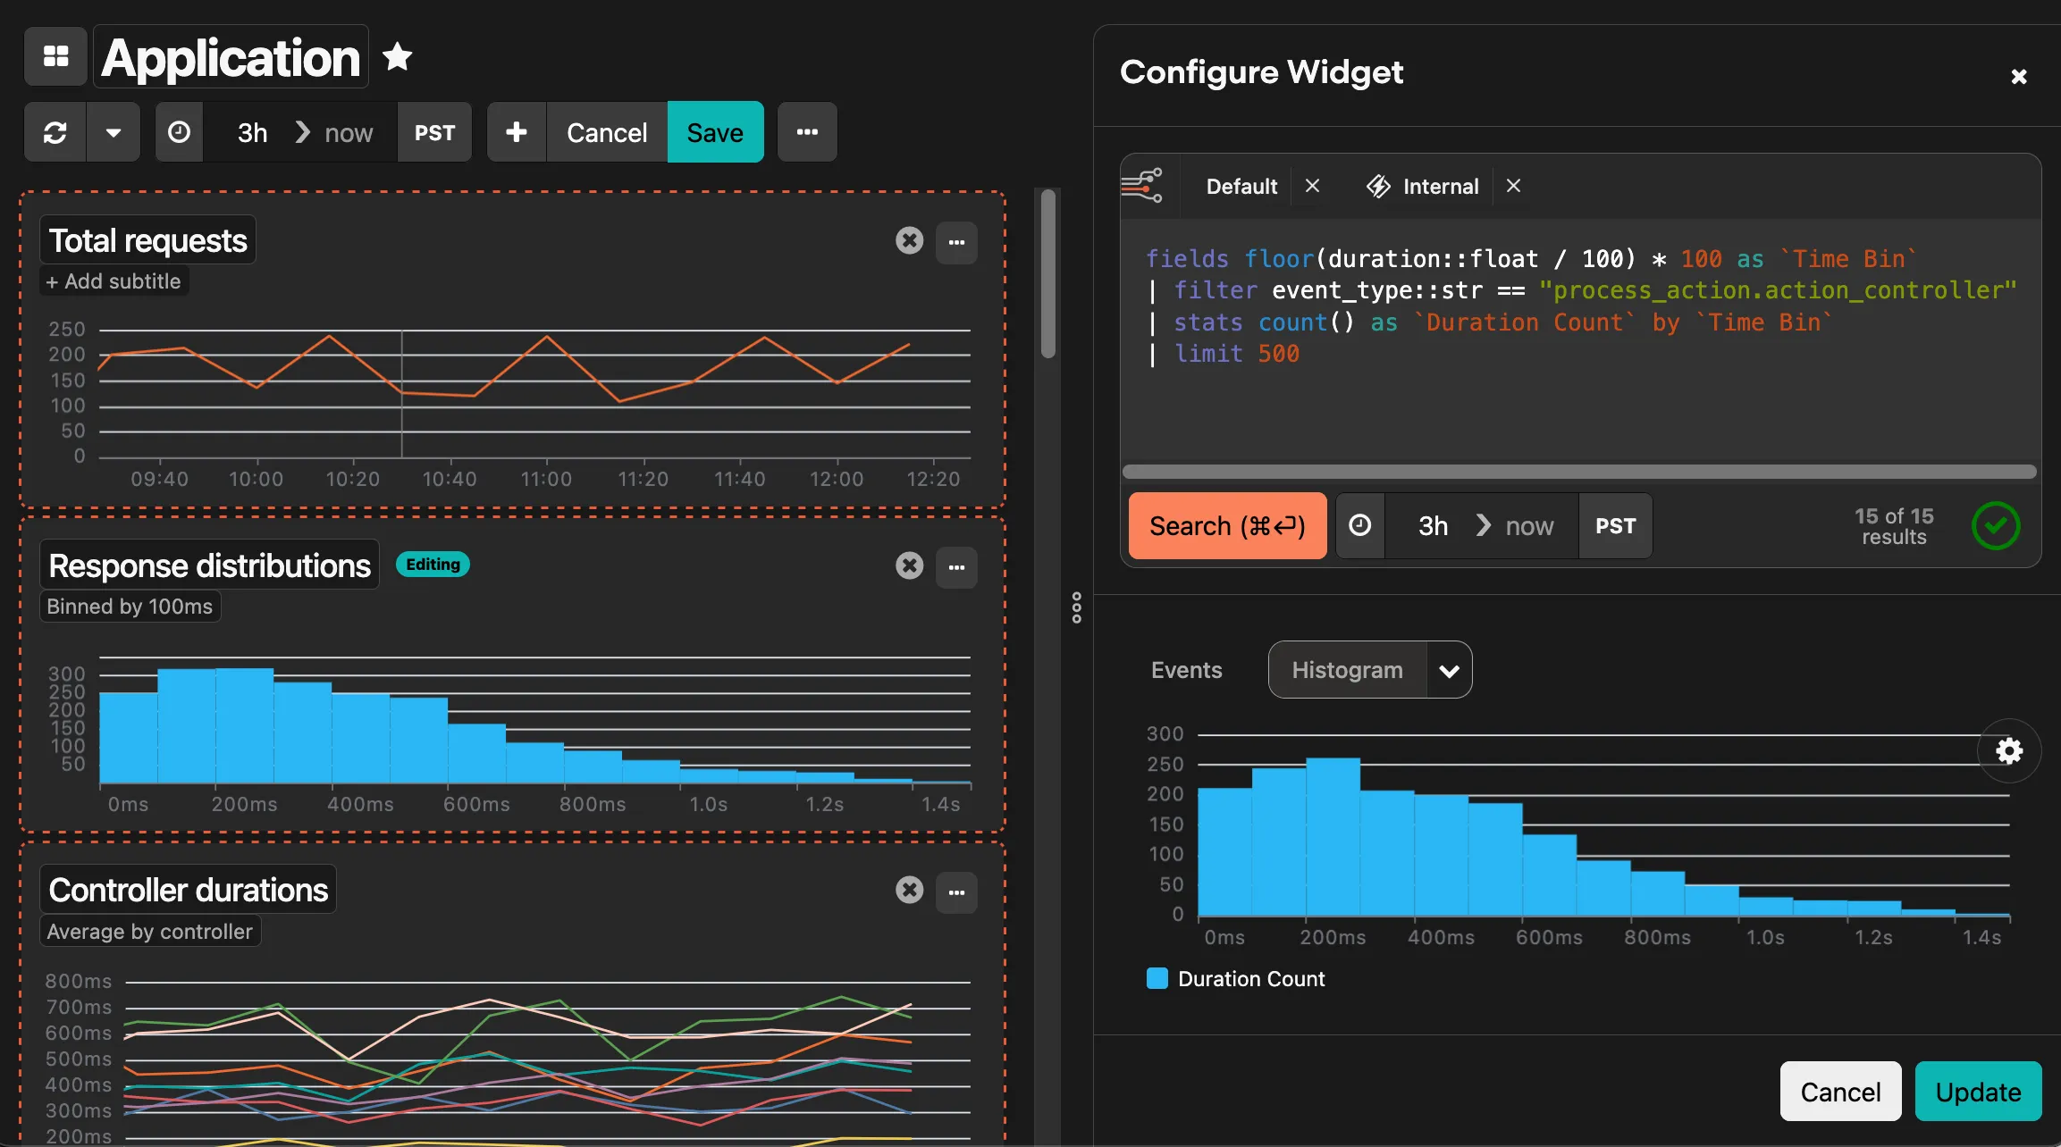Viewport: 2061px width, 1147px height.
Task: Click Add subtitle under Total requests
Action: pyautogui.click(x=113, y=280)
